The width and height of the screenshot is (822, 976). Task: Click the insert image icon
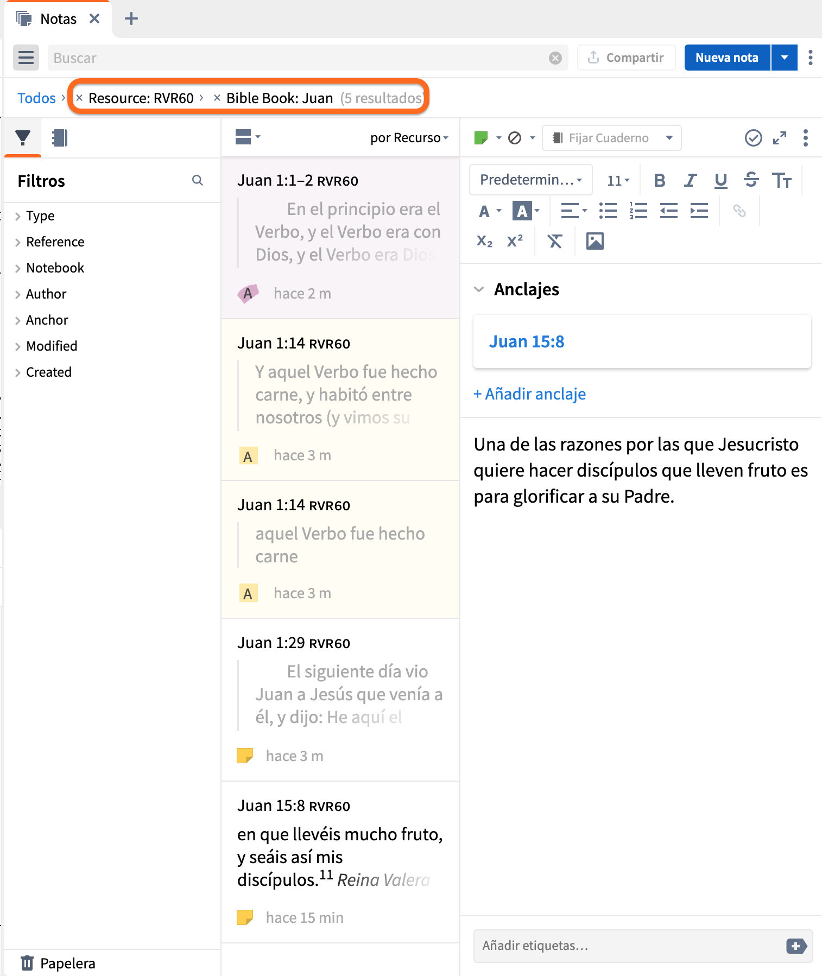[x=595, y=241]
